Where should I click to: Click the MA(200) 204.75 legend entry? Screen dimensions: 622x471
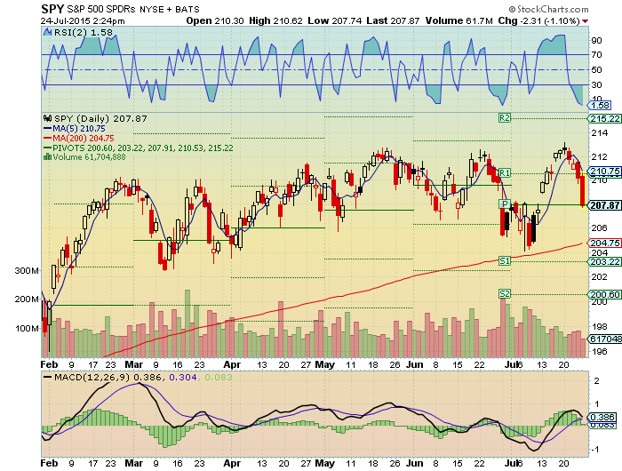pos(78,138)
